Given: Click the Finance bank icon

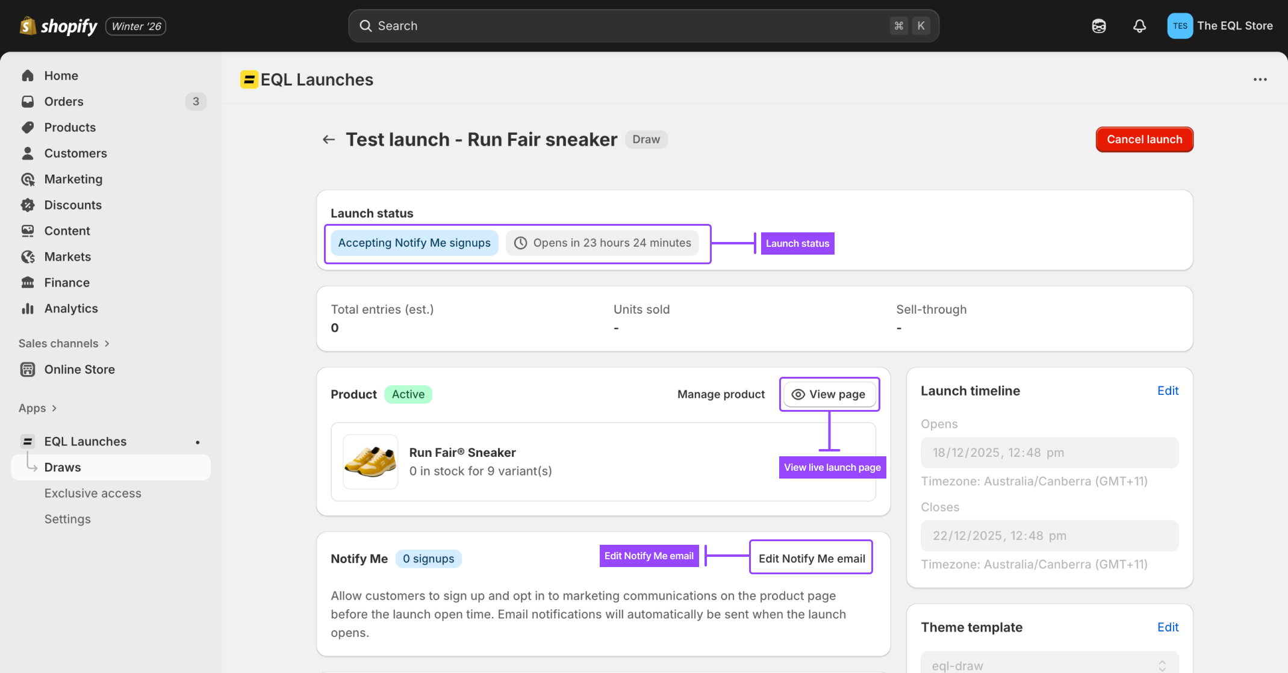Looking at the screenshot, I should click(28, 282).
